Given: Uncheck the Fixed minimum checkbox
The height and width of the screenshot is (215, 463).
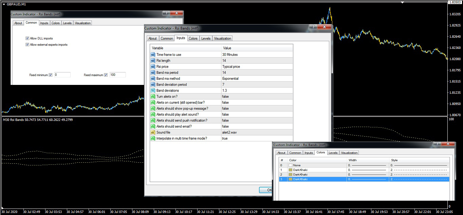Looking at the screenshot, I should click(51, 75).
